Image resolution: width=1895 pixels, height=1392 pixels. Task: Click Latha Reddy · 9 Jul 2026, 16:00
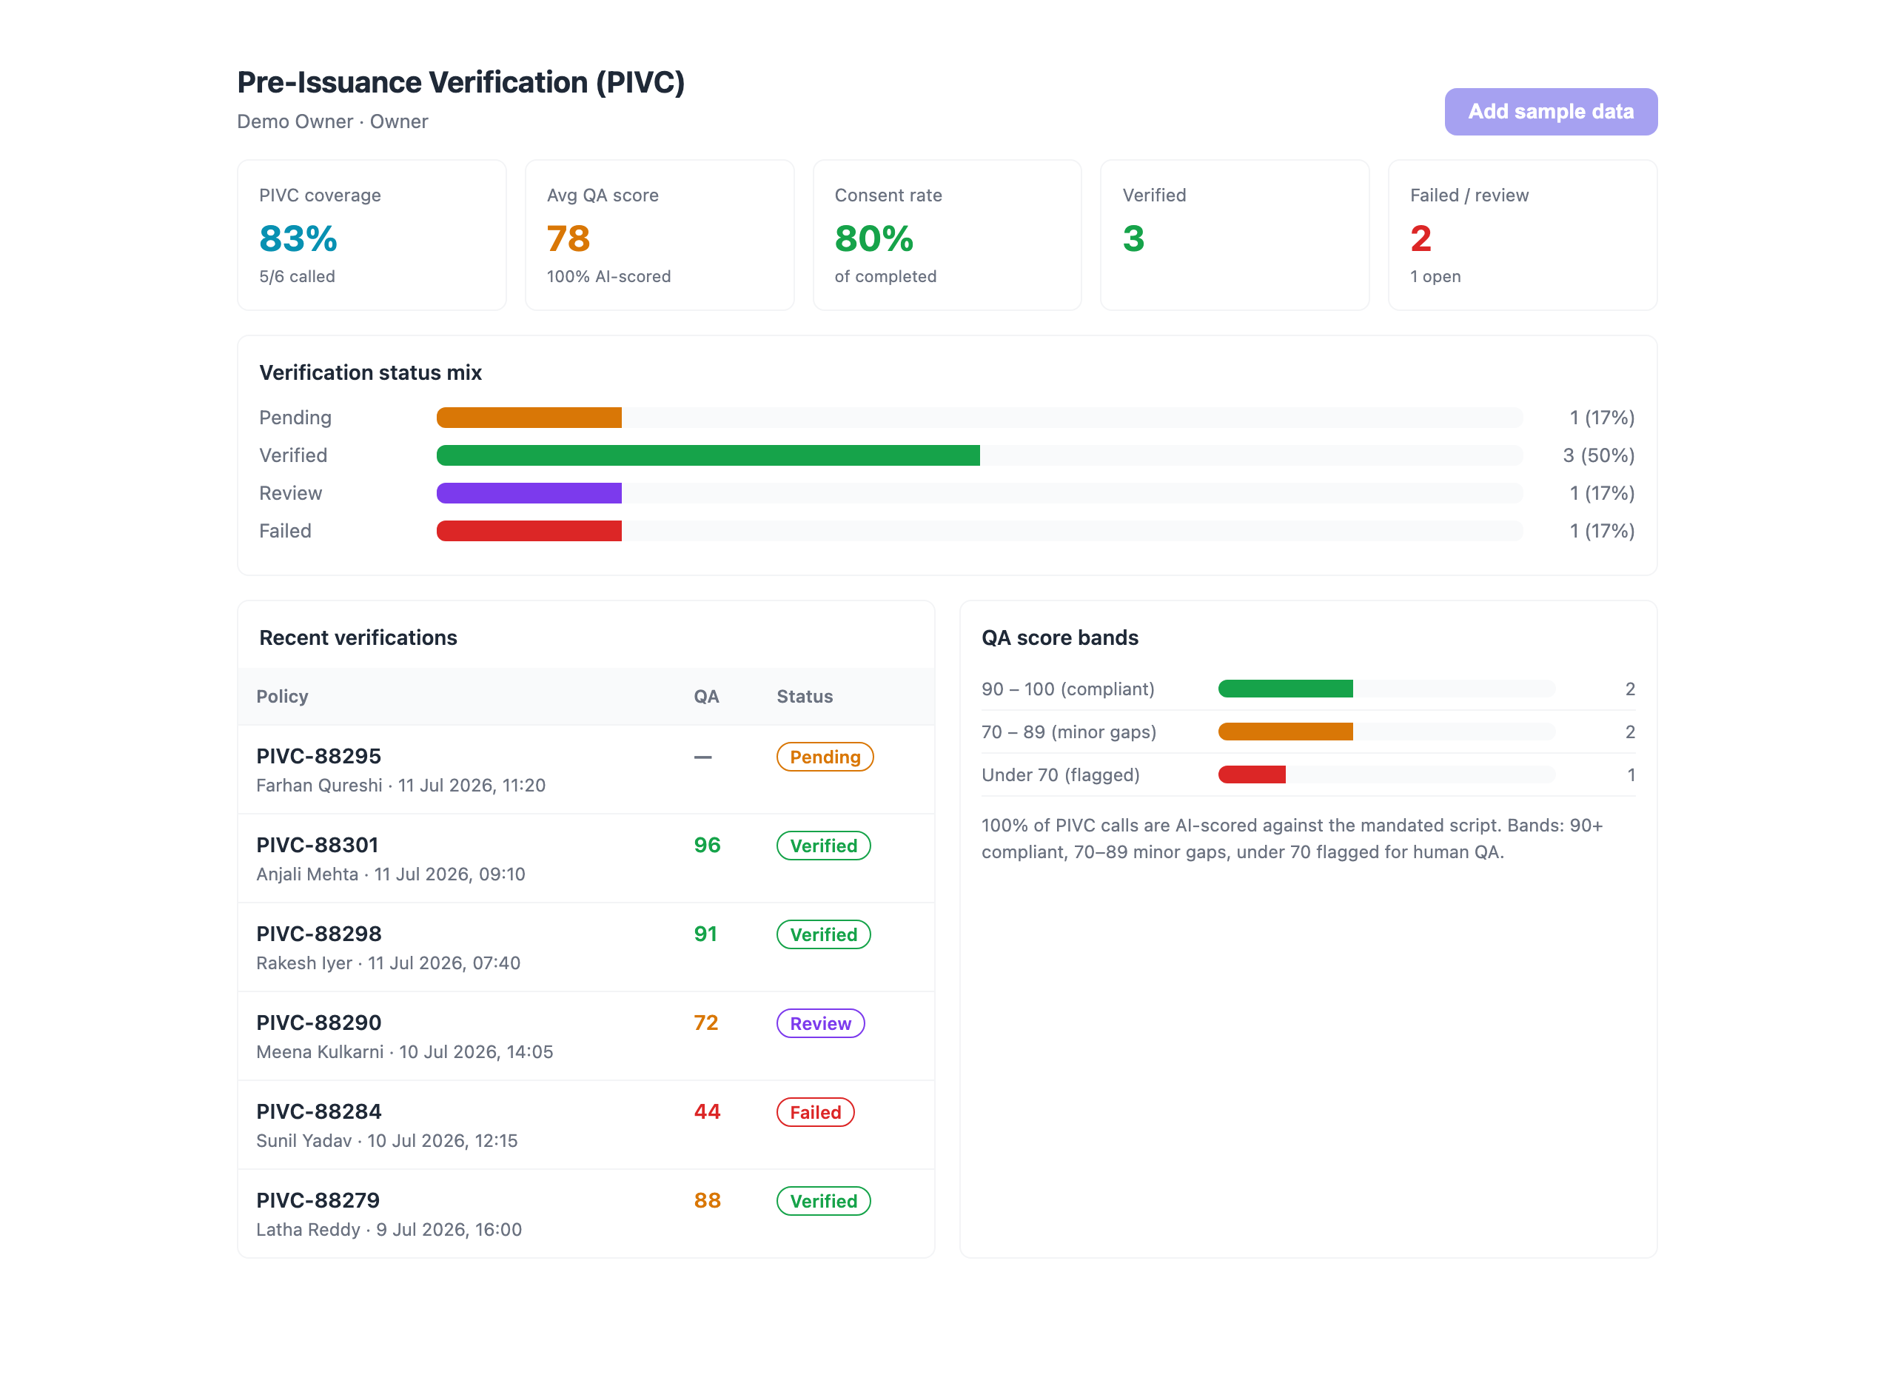389,1229
